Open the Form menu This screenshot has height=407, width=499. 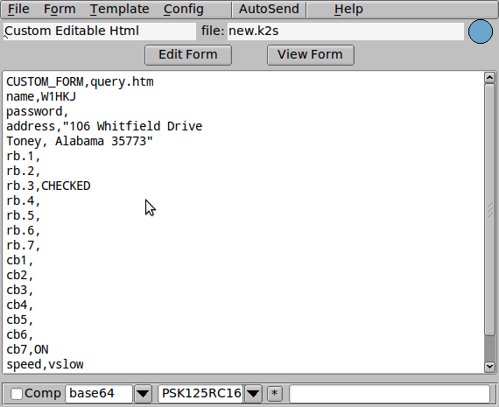pyautogui.click(x=60, y=9)
